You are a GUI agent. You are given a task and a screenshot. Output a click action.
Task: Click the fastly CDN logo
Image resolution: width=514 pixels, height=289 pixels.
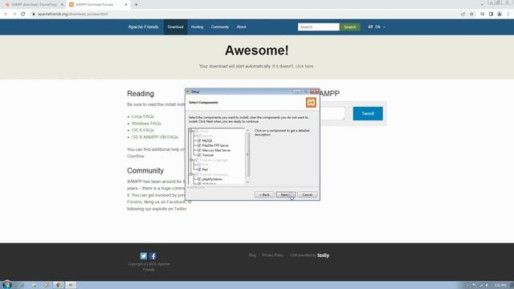tap(323, 255)
